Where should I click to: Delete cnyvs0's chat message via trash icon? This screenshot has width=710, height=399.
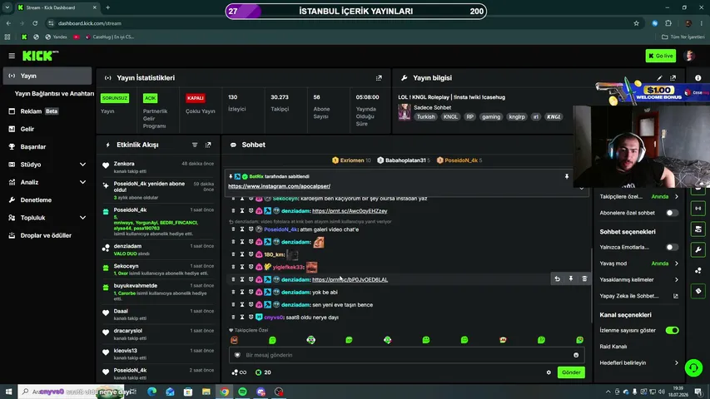click(233, 317)
